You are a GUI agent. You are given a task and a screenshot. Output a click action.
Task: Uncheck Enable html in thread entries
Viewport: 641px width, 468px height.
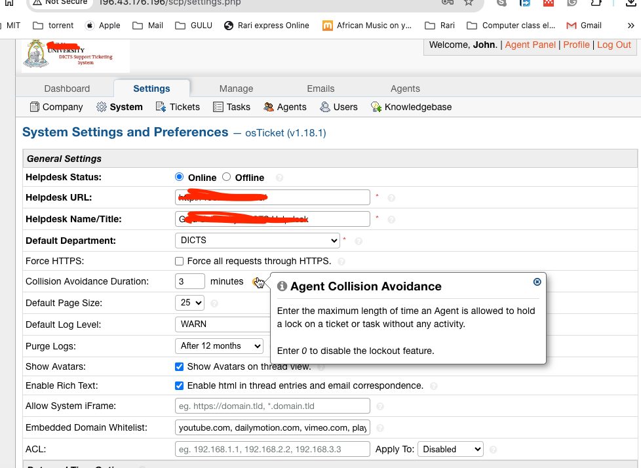180,386
